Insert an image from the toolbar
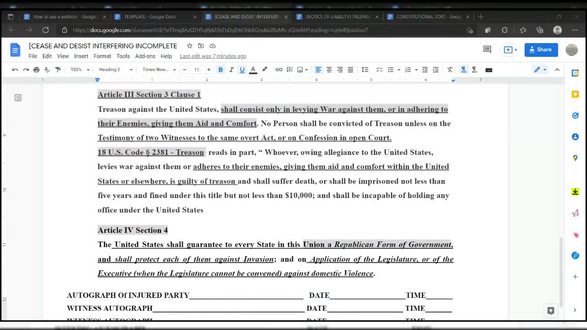Image resolution: width=587 pixels, height=330 pixels. click(300, 70)
